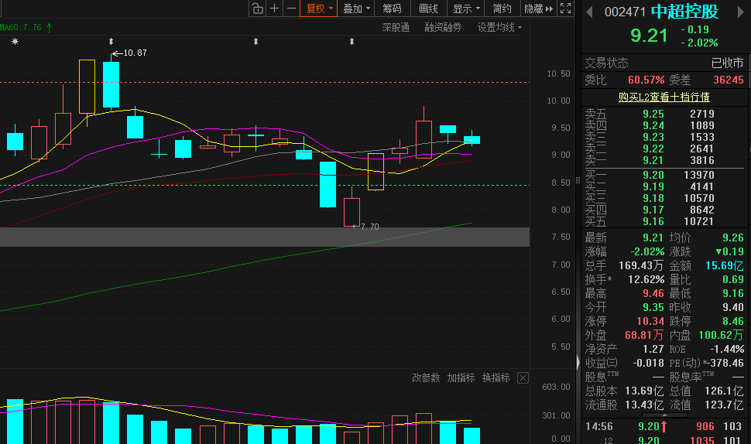Open the 复权 dropdown
This screenshot has width=751, height=444.
(319, 9)
